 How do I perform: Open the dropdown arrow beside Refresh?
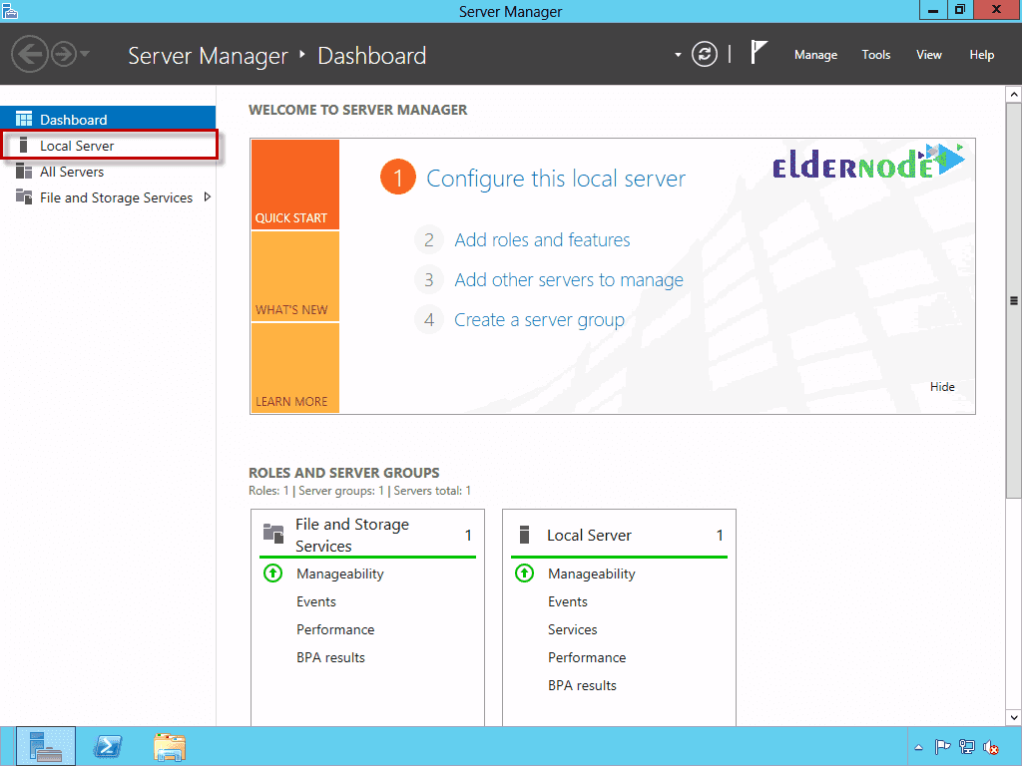coord(678,55)
